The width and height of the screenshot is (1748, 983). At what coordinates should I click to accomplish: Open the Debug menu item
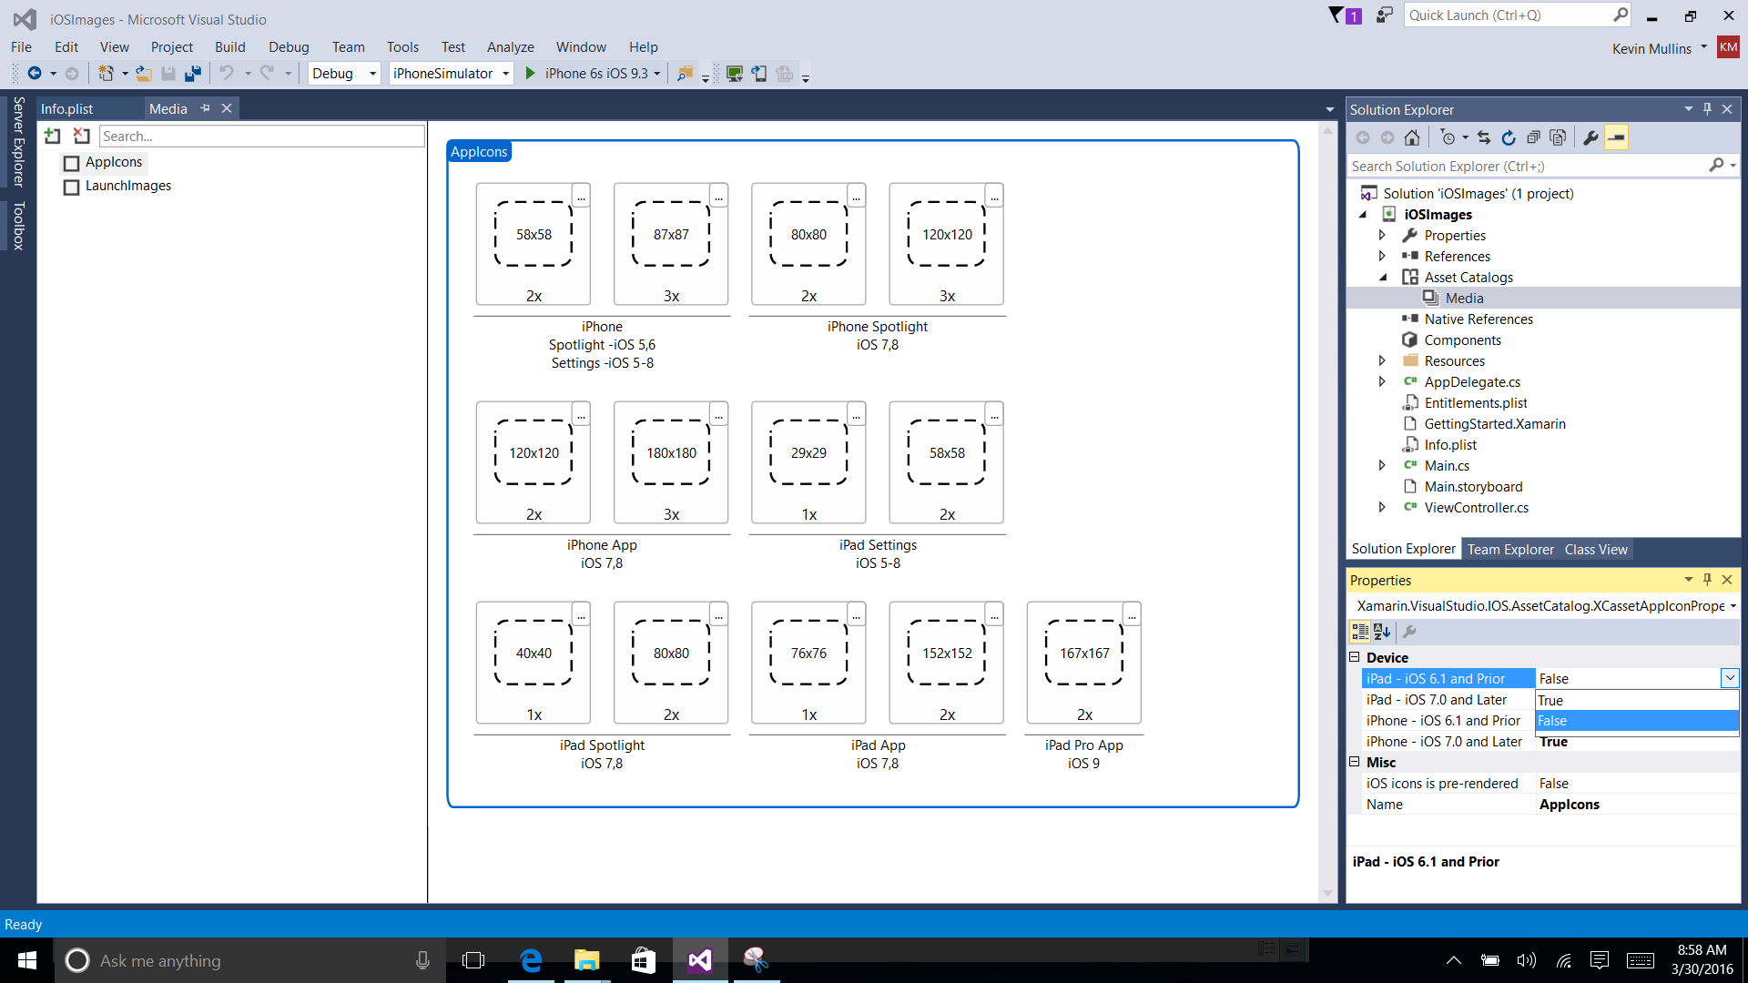288,46
